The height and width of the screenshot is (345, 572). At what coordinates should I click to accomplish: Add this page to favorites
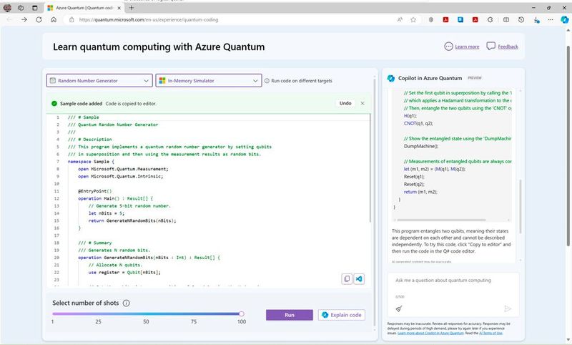point(413,20)
